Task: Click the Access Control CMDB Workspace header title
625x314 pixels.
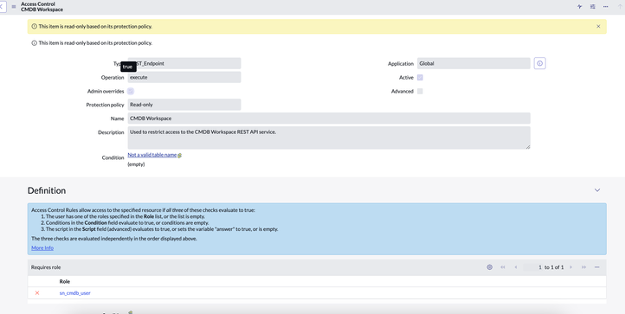Action: pos(42,7)
